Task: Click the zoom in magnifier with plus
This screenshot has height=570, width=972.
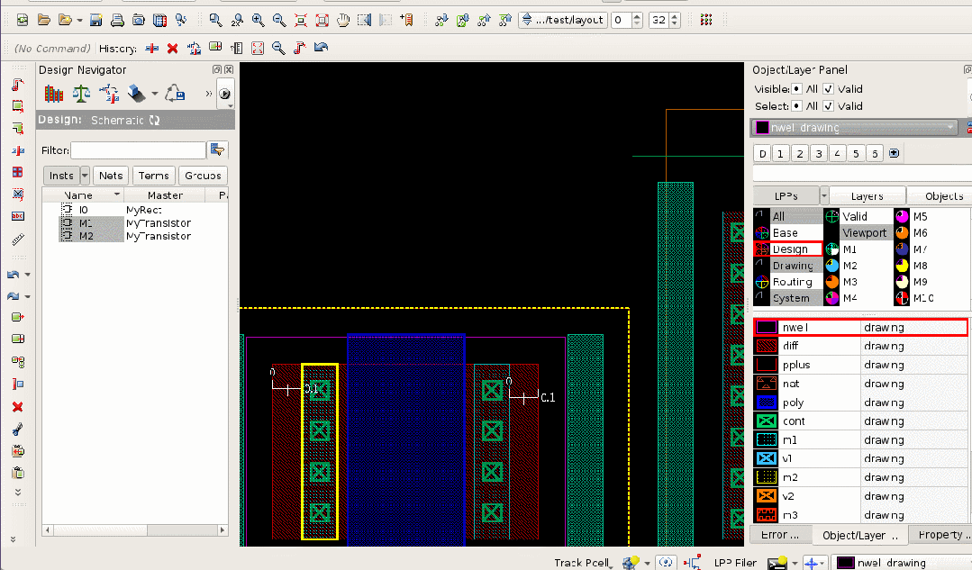Action: [258, 20]
